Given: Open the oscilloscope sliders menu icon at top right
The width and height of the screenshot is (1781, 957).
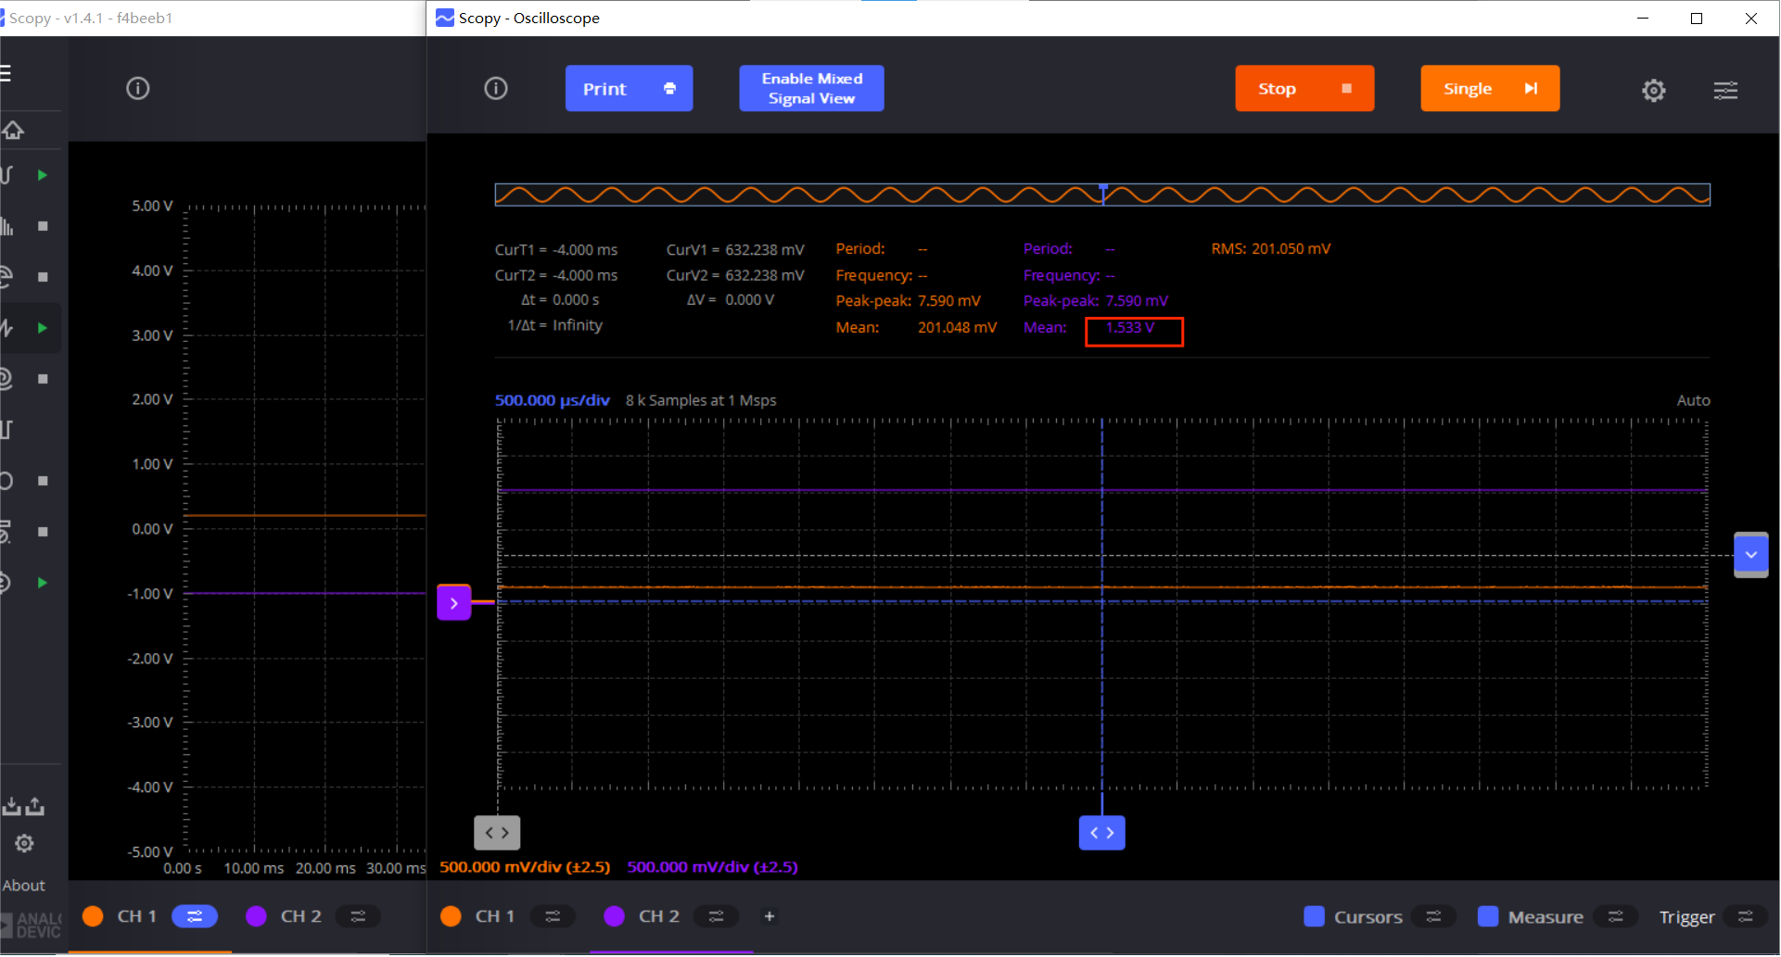Looking at the screenshot, I should click(x=1725, y=90).
